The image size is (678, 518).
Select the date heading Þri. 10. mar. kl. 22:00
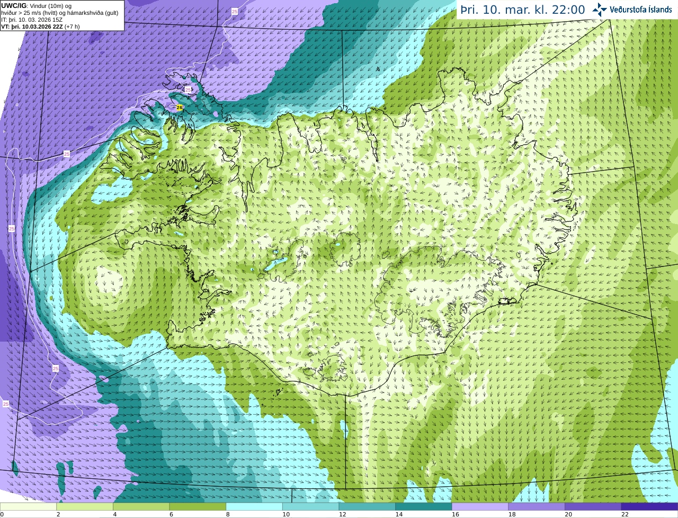[523, 10]
